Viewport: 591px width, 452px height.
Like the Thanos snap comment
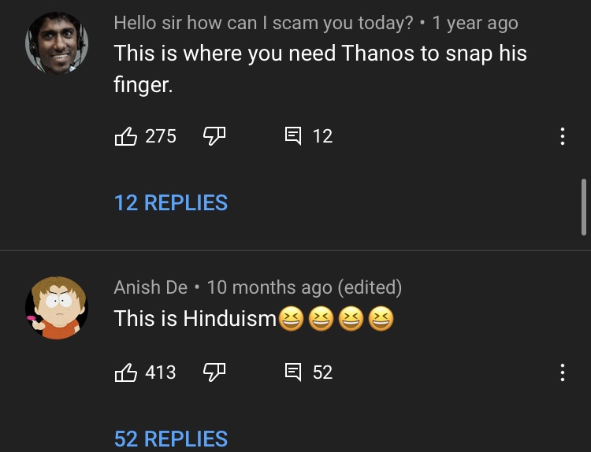point(126,136)
